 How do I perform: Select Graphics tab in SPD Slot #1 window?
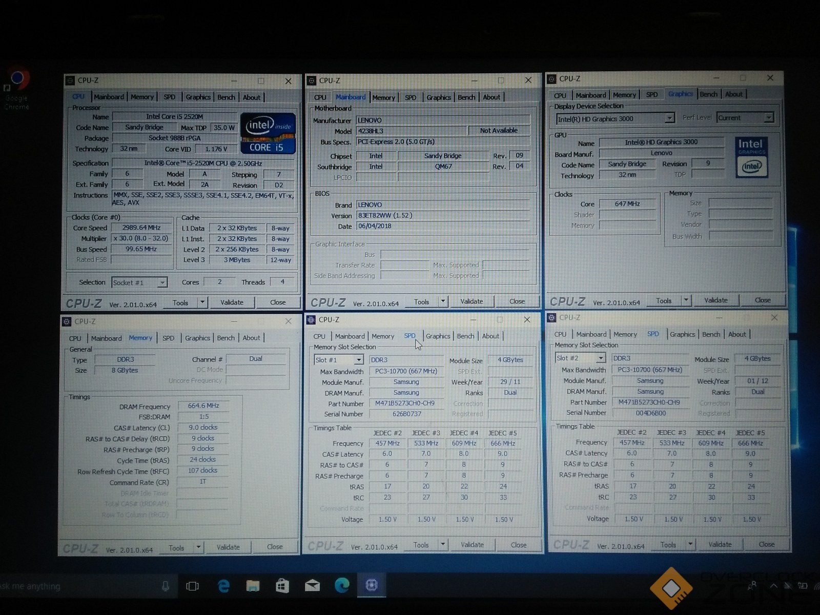click(x=438, y=336)
